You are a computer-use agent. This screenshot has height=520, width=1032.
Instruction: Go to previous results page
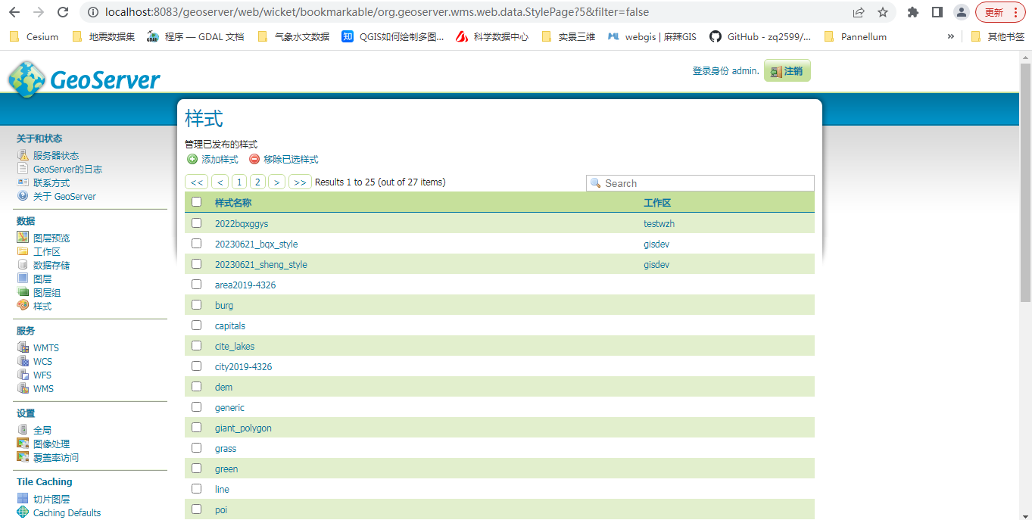[220, 182]
